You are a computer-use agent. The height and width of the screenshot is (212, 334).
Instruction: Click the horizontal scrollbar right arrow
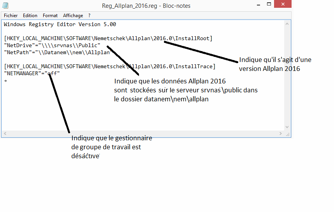point(281,134)
